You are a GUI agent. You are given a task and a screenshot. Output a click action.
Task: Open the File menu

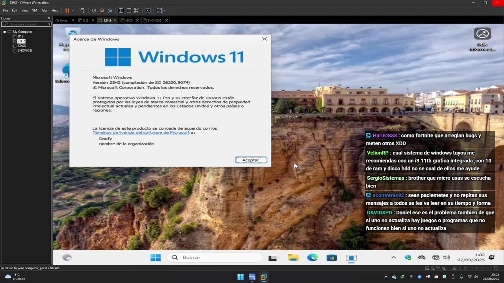click(6, 11)
